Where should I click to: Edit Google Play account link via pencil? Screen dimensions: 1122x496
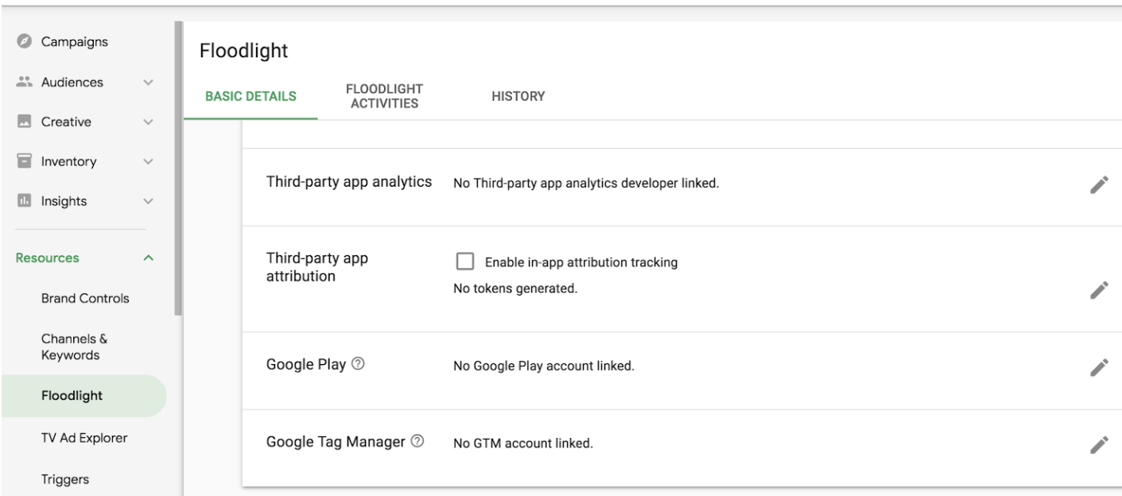pyautogui.click(x=1098, y=366)
